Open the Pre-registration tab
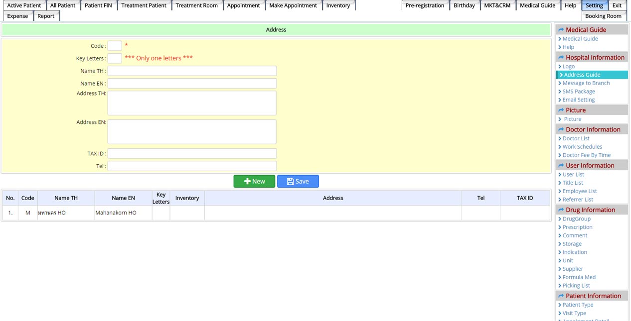The image size is (631, 321). (424, 5)
